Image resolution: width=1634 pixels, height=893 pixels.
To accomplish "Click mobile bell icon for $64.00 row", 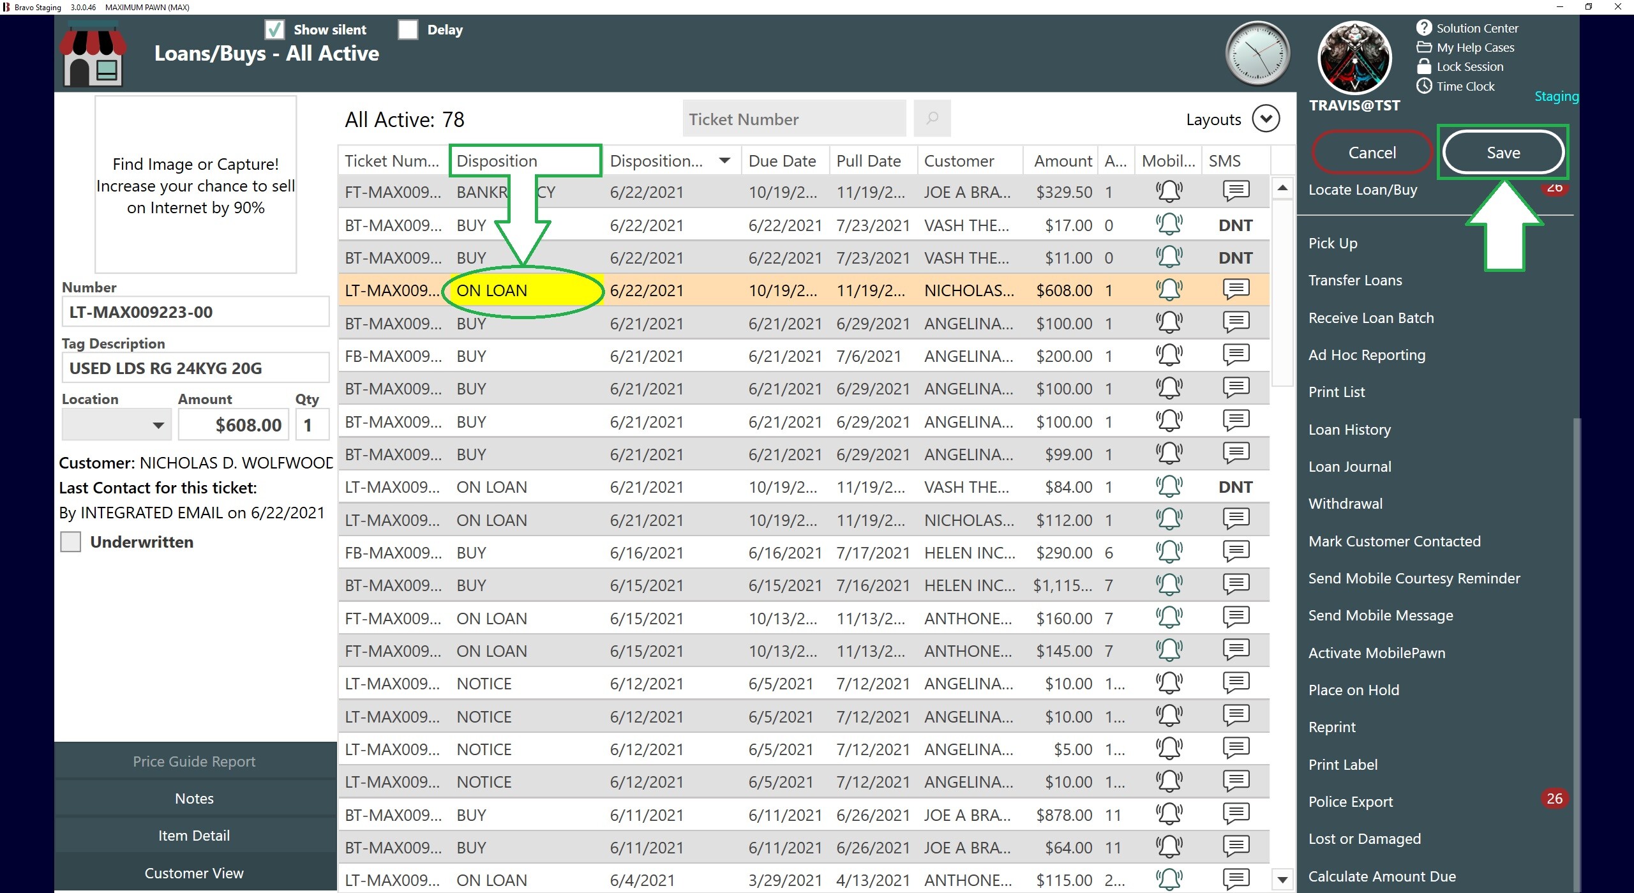I will coord(1169,847).
